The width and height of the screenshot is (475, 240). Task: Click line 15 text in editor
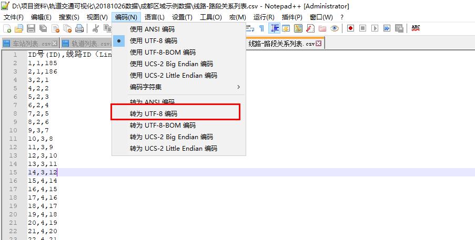click(x=43, y=172)
